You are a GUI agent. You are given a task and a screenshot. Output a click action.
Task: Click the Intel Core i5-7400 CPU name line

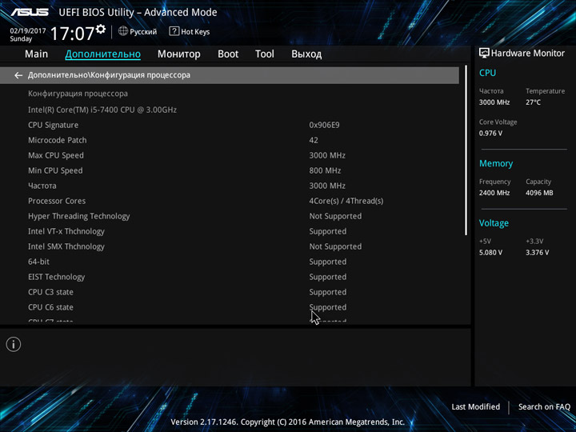point(102,110)
